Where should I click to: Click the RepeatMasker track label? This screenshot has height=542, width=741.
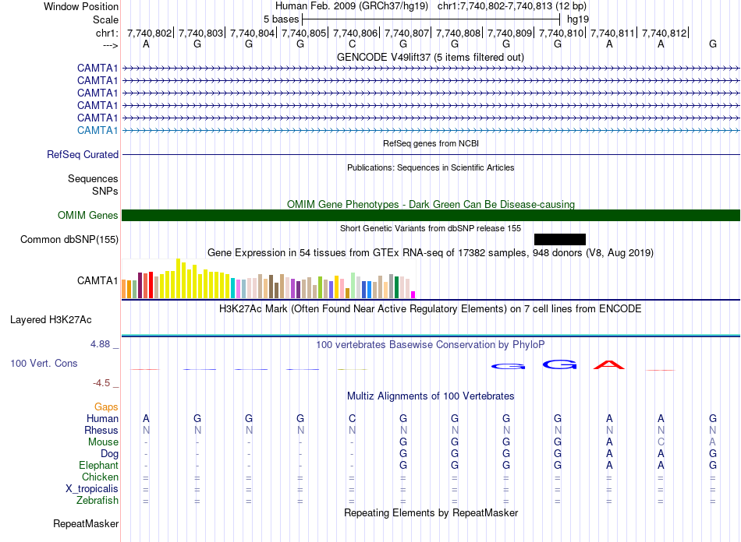pos(86,523)
